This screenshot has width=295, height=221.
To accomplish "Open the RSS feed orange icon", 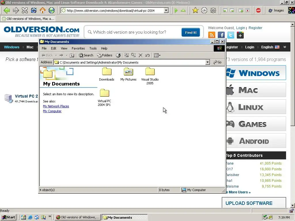I will coord(212,35).
